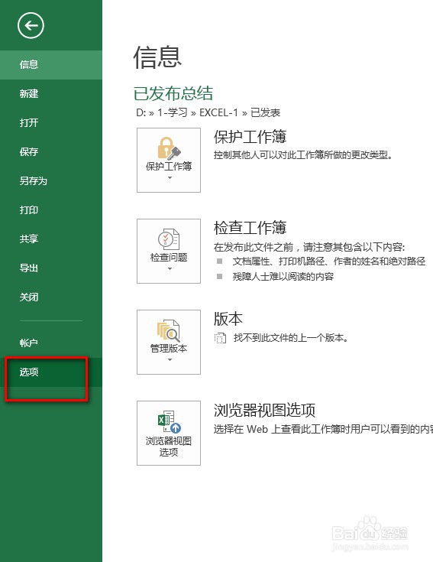Open the 共享 sidebar entry
The image size is (433, 562).
51,239
